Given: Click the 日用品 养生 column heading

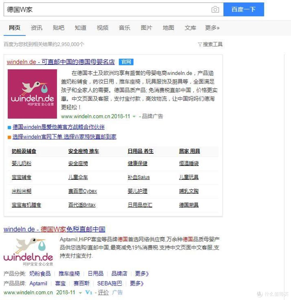Looking at the screenshot, I should coord(141,151).
